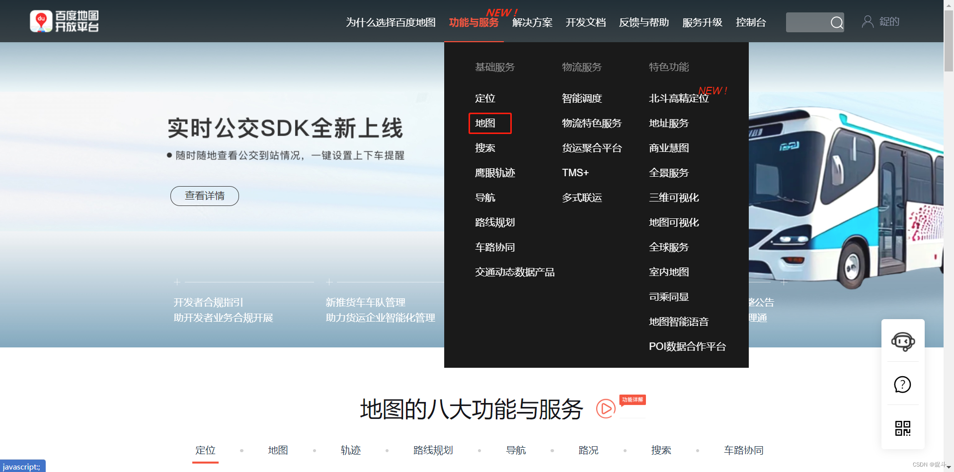The height and width of the screenshot is (472, 954).
Task: Open 开发文档 menu
Action: point(586,22)
